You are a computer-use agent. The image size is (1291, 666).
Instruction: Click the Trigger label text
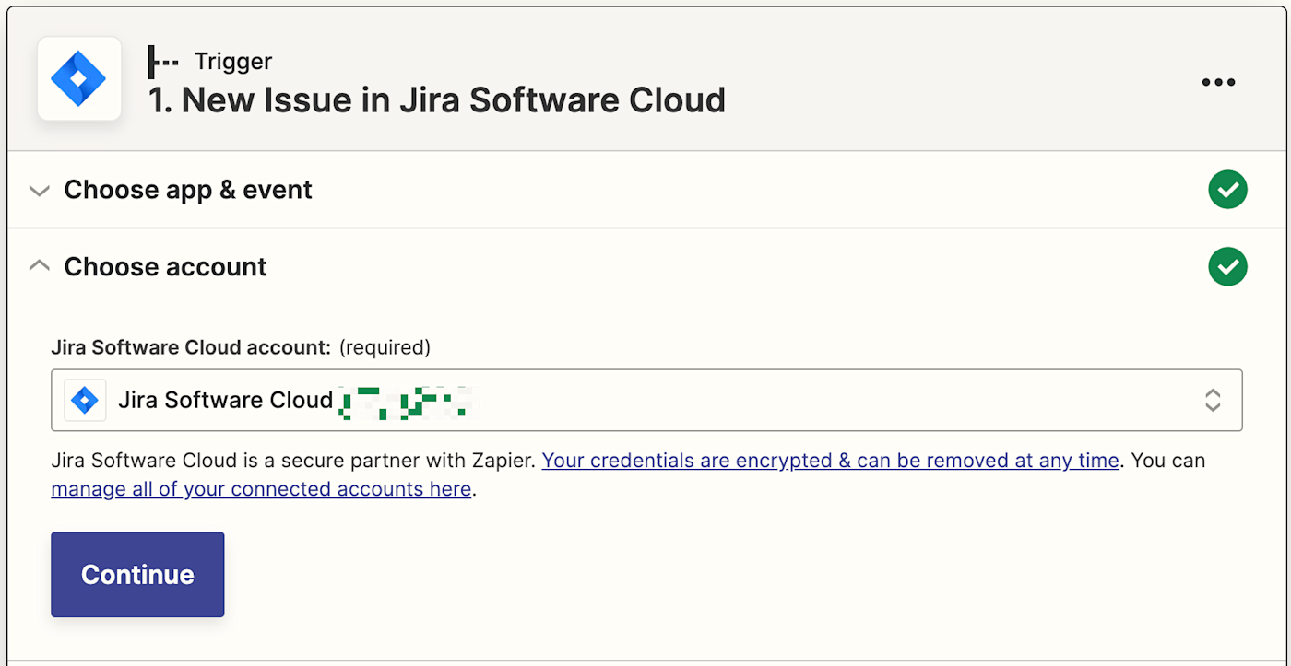[233, 62]
